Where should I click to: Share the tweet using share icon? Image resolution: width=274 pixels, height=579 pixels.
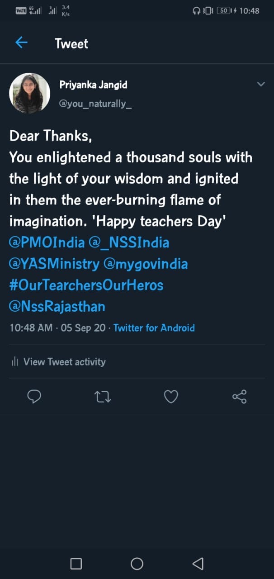tap(239, 397)
